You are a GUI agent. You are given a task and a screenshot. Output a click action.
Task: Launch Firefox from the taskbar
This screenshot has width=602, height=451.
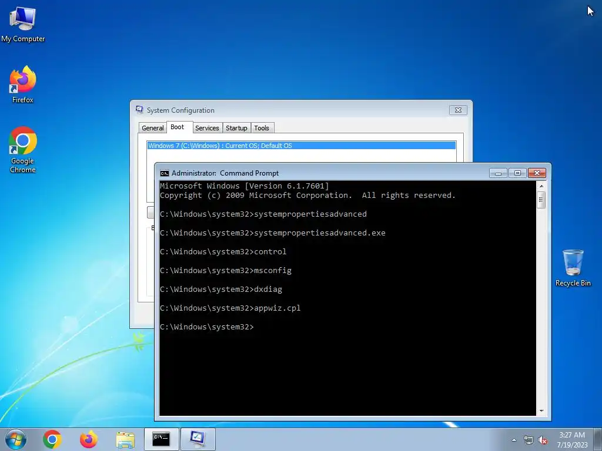pyautogui.click(x=89, y=439)
